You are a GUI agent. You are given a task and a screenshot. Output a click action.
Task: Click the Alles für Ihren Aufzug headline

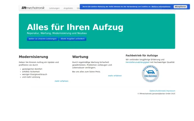coord(75,27)
